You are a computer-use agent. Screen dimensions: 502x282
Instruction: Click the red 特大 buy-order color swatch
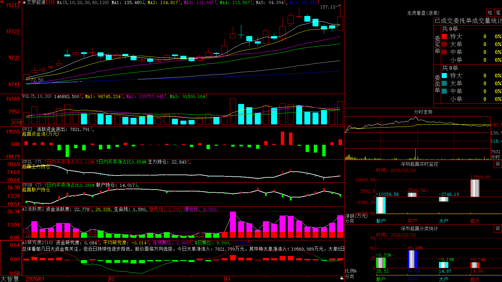(444, 36)
